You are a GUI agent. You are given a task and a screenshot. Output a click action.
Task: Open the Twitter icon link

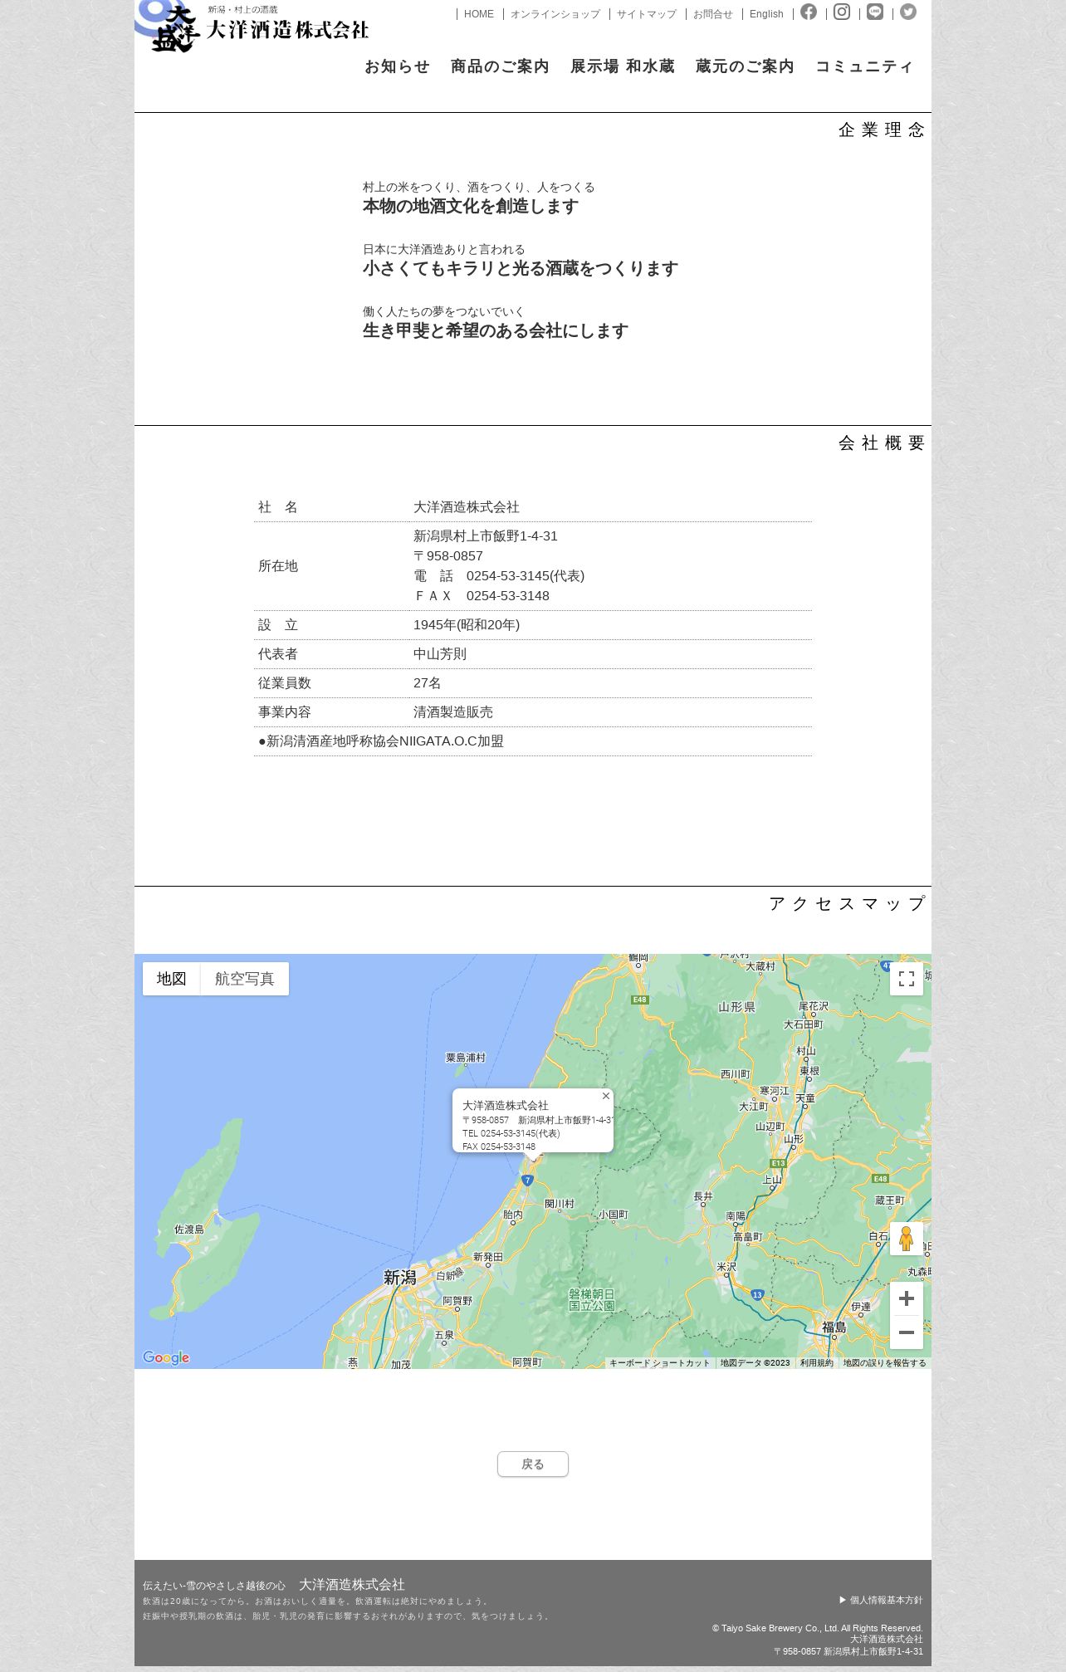tap(908, 12)
